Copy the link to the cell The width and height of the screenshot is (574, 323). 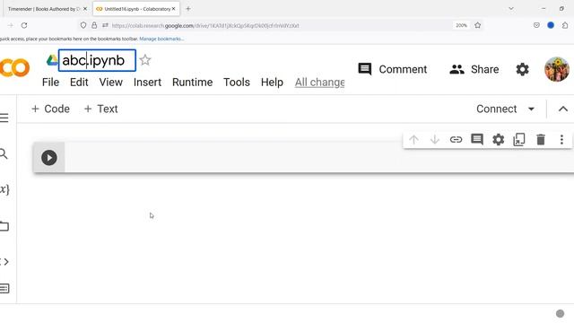coord(456,140)
